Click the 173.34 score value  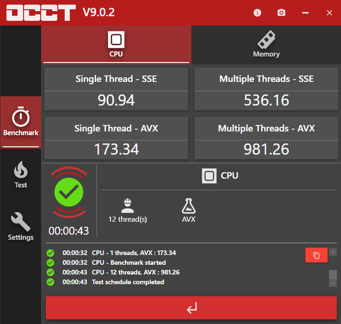pos(116,149)
